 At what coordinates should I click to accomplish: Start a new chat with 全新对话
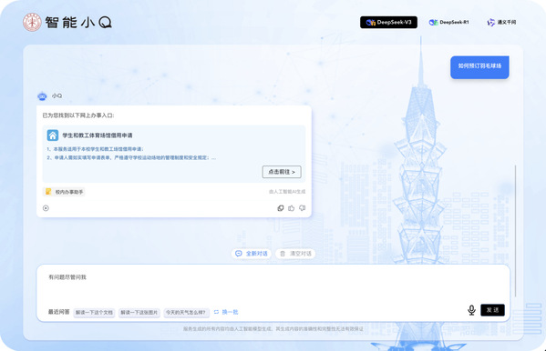(x=252, y=254)
